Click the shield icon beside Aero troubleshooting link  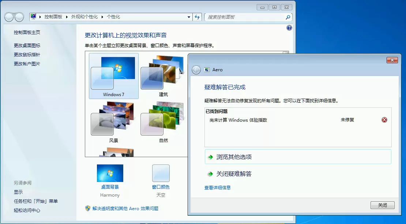point(88,208)
